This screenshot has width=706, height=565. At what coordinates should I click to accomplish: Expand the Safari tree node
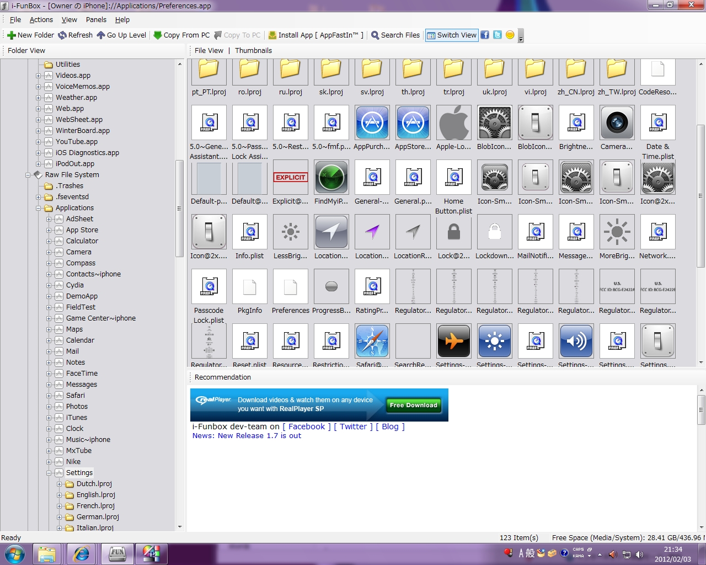click(49, 396)
